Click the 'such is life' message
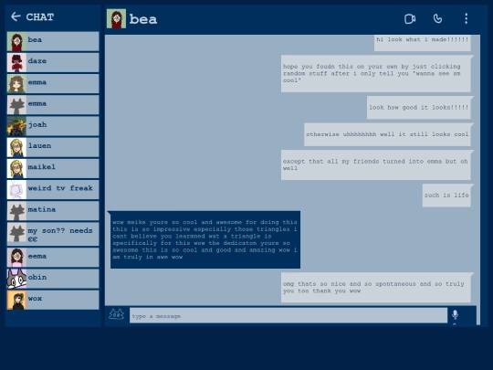 pyautogui.click(x=446, y=196)
